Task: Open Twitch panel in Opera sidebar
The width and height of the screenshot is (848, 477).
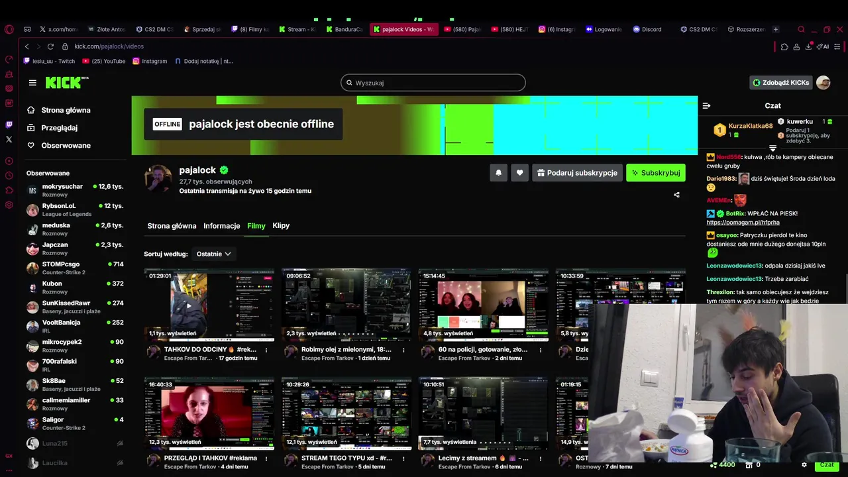Action: [9, 125]
